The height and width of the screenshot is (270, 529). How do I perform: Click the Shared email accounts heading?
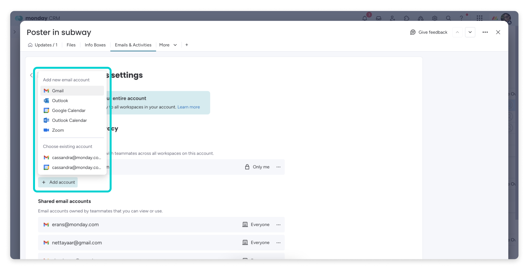click(x=64, y=201)
